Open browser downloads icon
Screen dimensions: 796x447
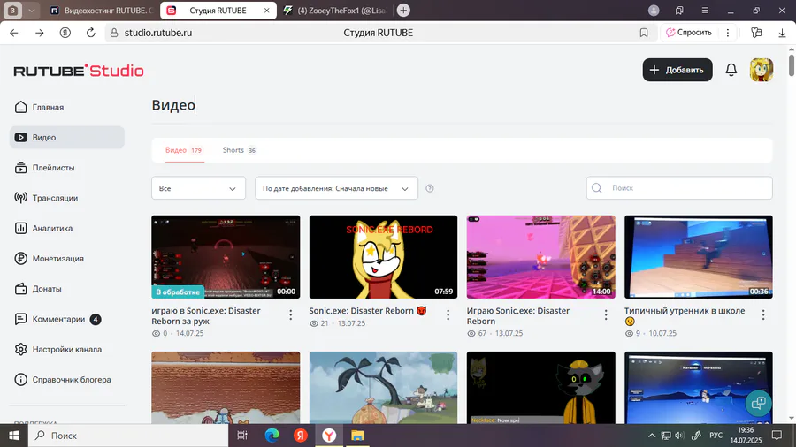pyautogui.click(x=782, y=33)
